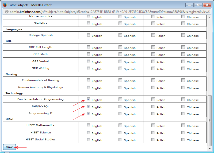214x153 pixels.
Task: Click the Save button
Action: pos(9,147)
